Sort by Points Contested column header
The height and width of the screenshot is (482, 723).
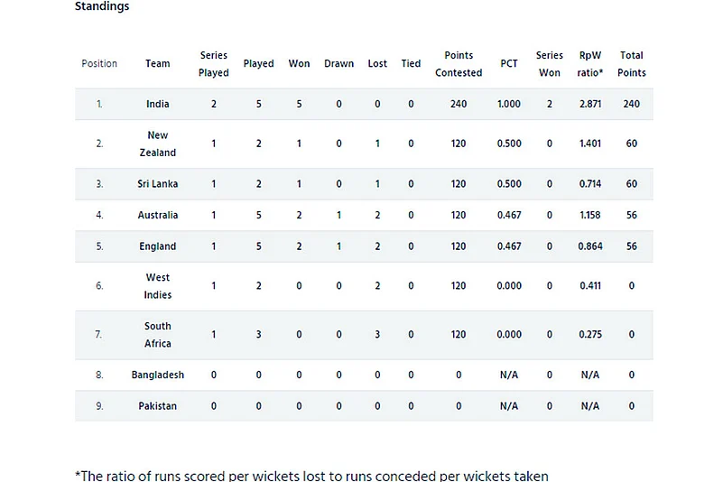pos(459,64)
